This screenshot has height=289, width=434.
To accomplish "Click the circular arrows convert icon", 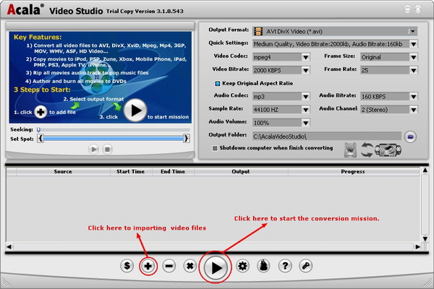I will tap(367, 150).
